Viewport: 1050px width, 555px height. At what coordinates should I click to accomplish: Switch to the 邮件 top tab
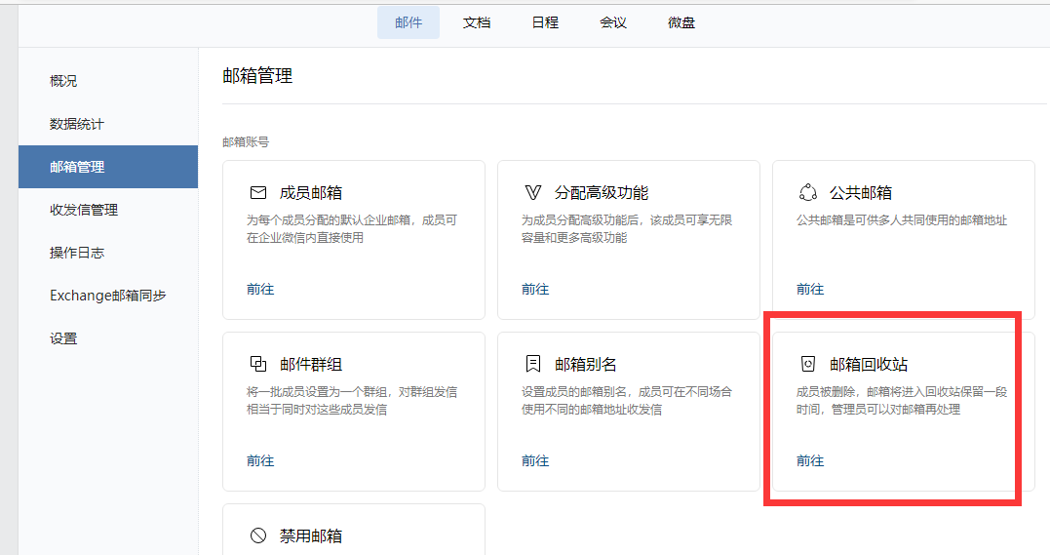click(x=408, y=22)
